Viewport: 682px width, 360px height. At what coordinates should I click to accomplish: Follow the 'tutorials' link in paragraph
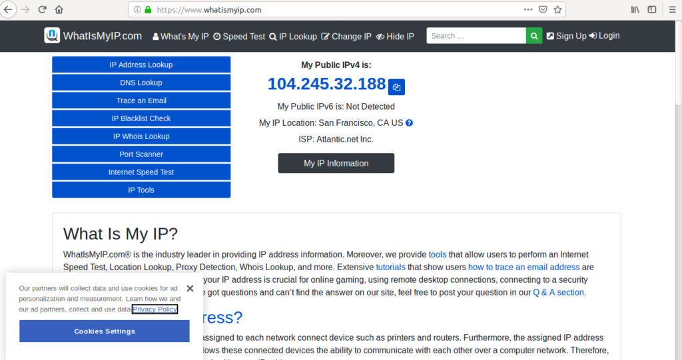390,267
